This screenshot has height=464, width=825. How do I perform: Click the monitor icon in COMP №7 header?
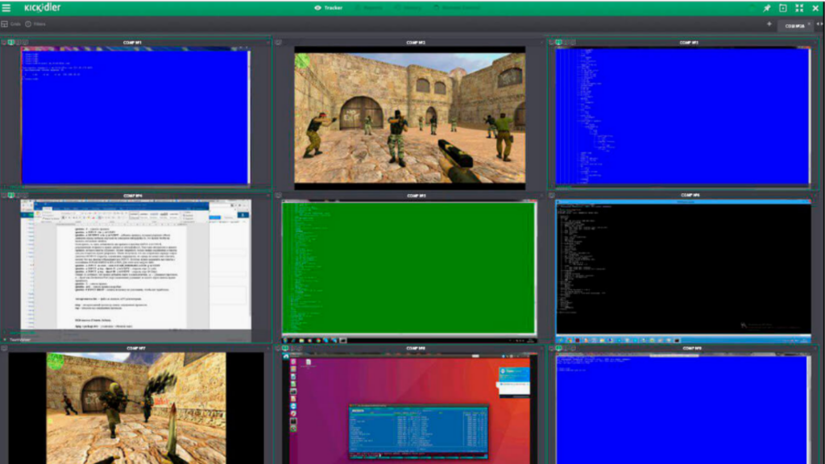click(4, 348)
